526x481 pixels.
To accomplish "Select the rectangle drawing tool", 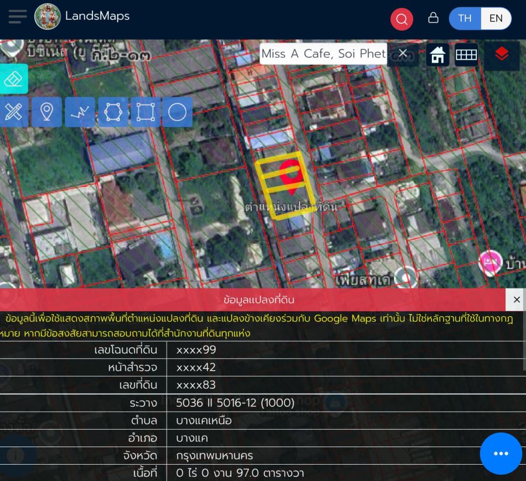I will pyautogui.click(x=145, y=111).
